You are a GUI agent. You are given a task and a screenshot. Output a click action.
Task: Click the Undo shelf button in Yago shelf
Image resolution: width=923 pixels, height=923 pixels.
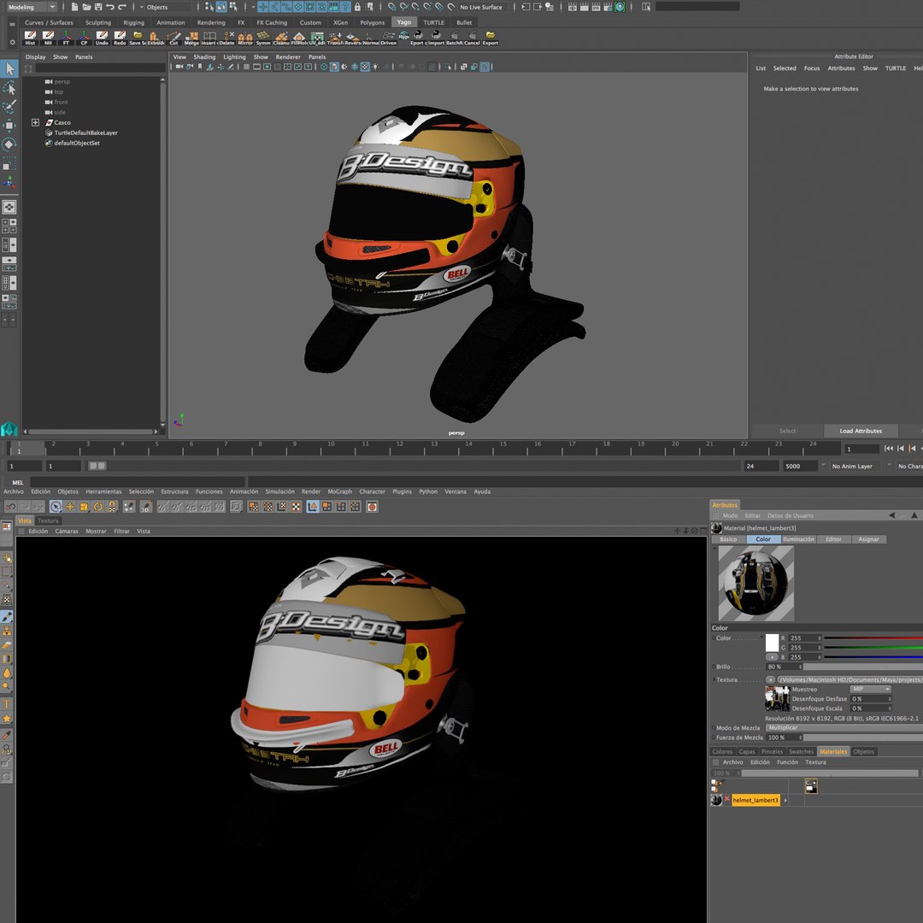click(102, 38)
